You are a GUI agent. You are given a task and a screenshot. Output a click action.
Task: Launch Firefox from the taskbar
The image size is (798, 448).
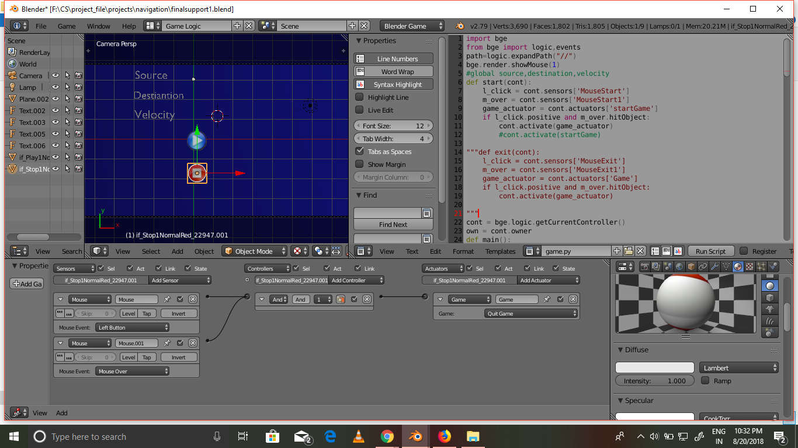click(x=444, y=436)
